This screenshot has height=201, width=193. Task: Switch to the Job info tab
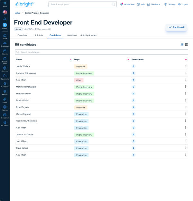click(39, 35)
